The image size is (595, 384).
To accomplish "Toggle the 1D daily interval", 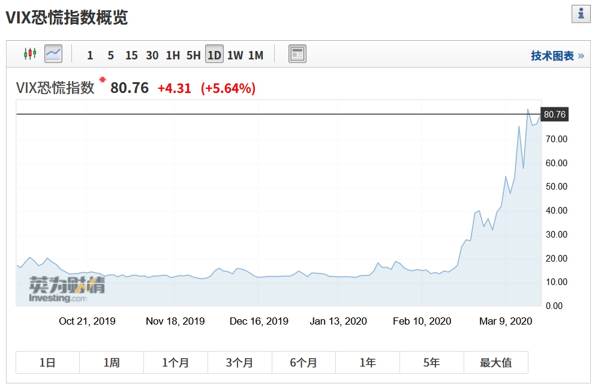I will click(214, 55).
